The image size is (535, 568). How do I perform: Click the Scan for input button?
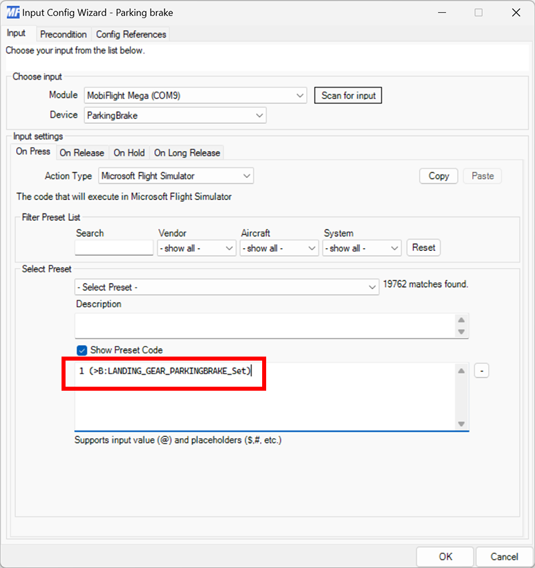(348, 95)
